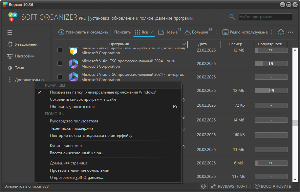Click the 1% popularity bar of Speech voice
Viewport: 300px width, 192px height.
pyautogui.click(x=271, y=50)
